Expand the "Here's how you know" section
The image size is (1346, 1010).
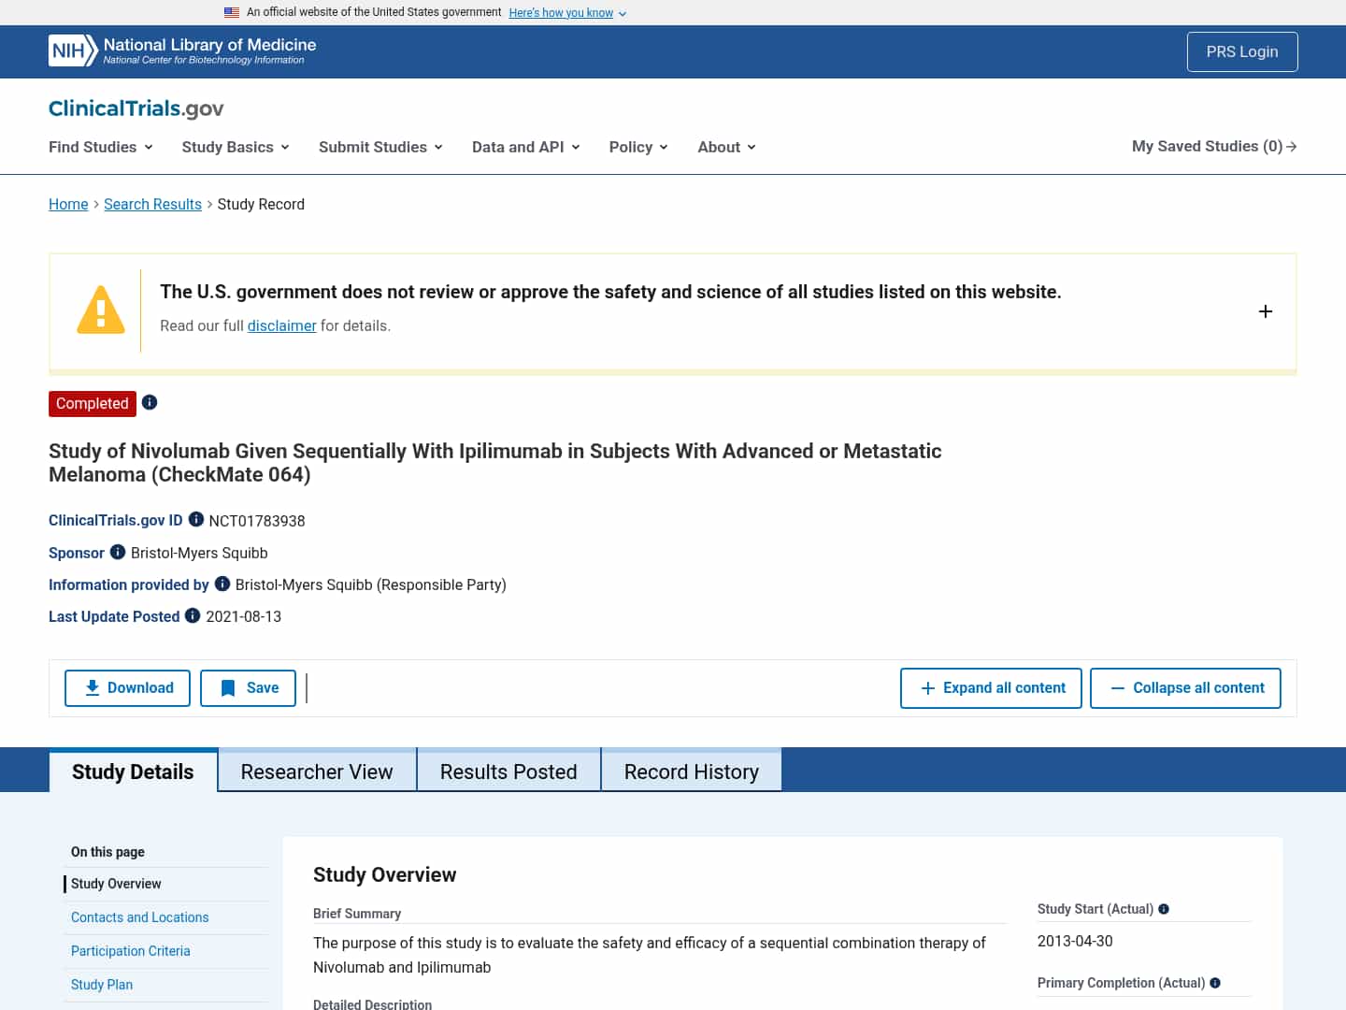pyautogui.click(x=566, y=13)
